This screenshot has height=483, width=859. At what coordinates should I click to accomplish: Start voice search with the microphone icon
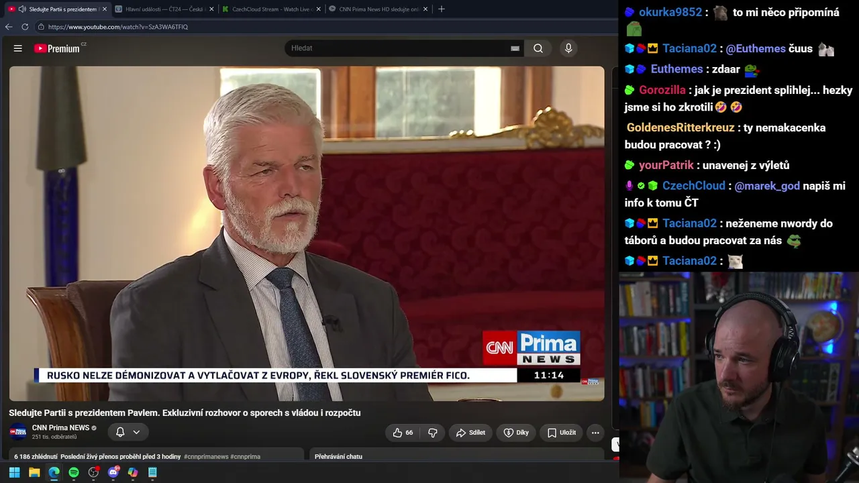568,48
